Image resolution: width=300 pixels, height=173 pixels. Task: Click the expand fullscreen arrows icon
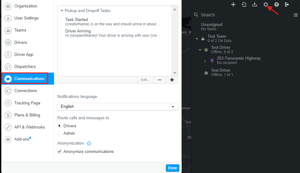296,5
